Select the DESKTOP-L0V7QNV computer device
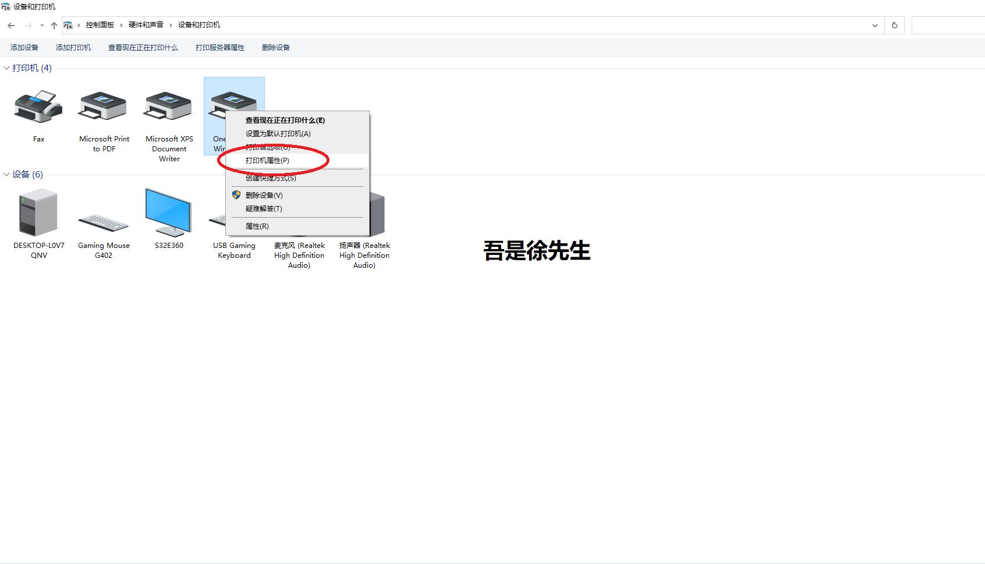This screenshot has height=564, width=985. coord(38,213)
